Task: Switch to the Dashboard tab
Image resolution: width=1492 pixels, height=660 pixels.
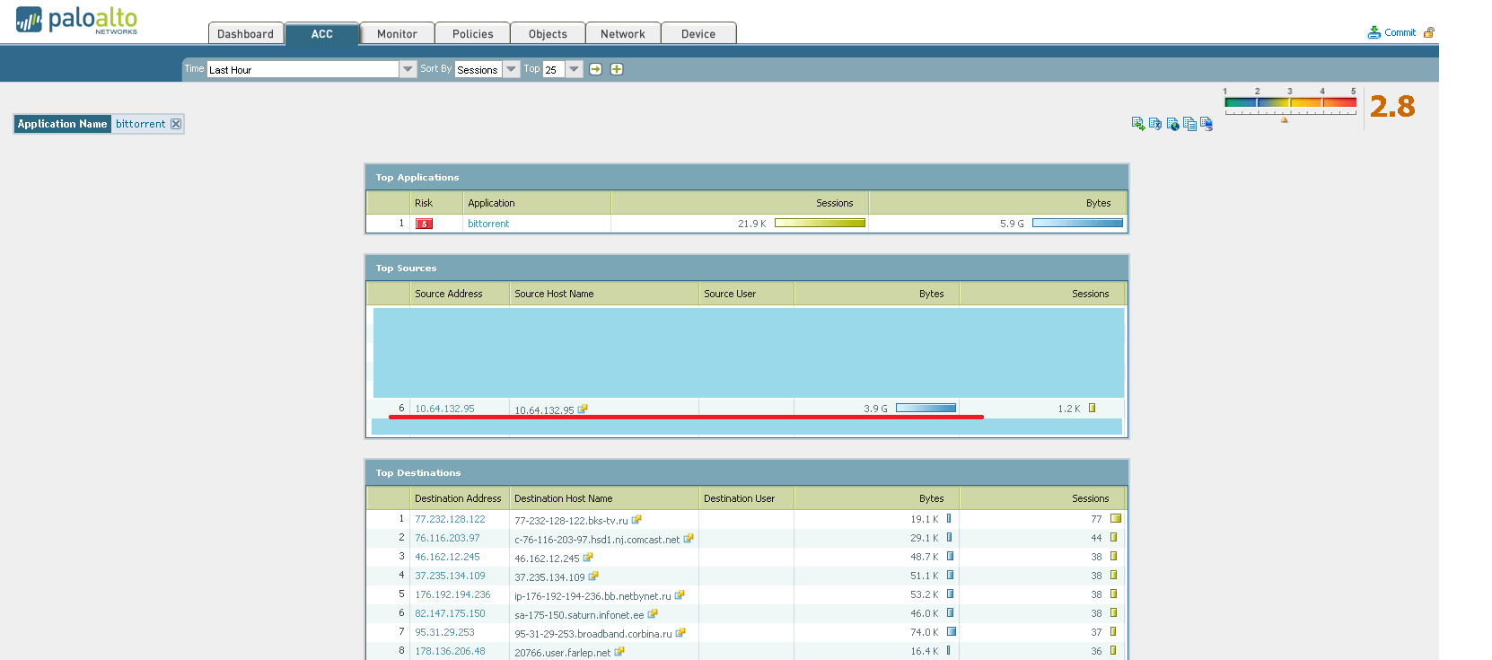Action: pos(246,33)
